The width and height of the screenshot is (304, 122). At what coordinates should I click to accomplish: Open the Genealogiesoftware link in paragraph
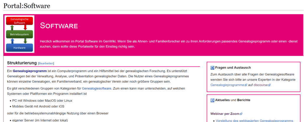[x=97, y=88]
